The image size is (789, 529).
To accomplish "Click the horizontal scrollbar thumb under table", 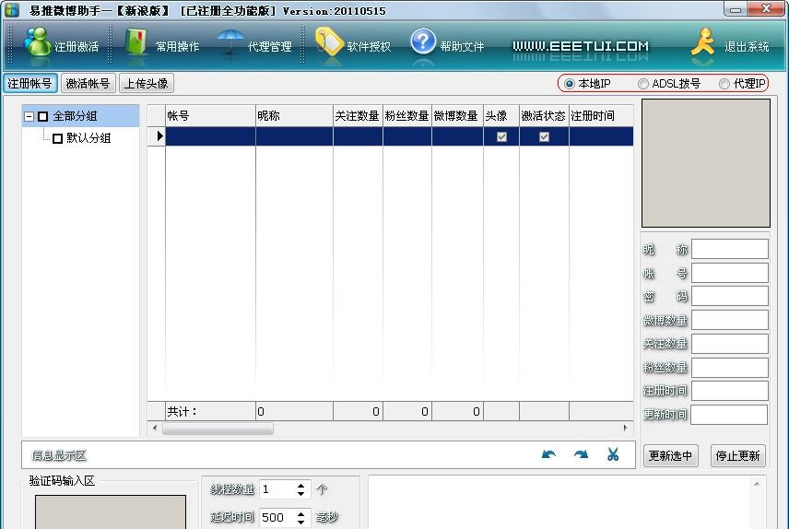I will pos(218,429).
